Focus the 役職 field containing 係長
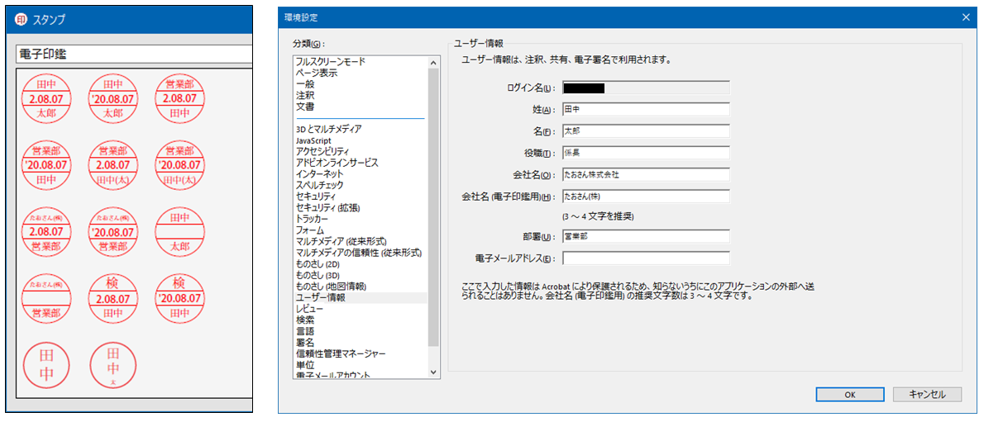 [645, 153]
